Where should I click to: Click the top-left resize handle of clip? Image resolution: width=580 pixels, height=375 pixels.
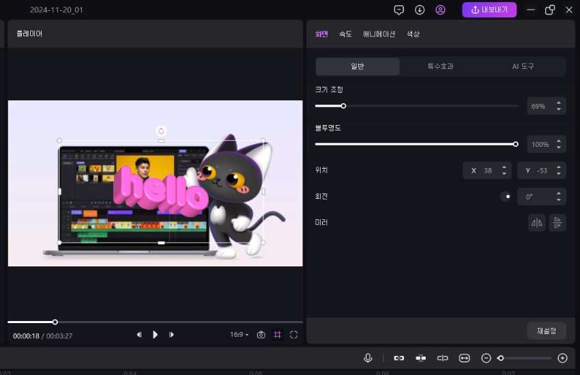[59, 140]
